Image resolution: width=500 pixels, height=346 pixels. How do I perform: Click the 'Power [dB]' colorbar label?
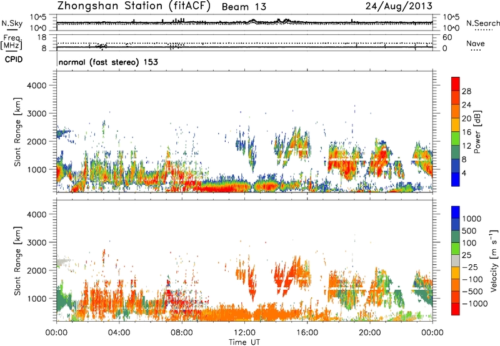click(x=477, y=132)
